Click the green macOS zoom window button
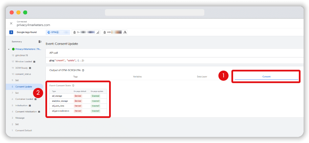This screenshot has height=143, width=309. pyautogui.click(x=25, y=13)
